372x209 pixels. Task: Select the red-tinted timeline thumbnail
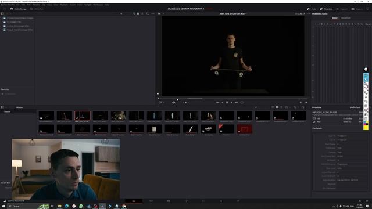(245, 129)
